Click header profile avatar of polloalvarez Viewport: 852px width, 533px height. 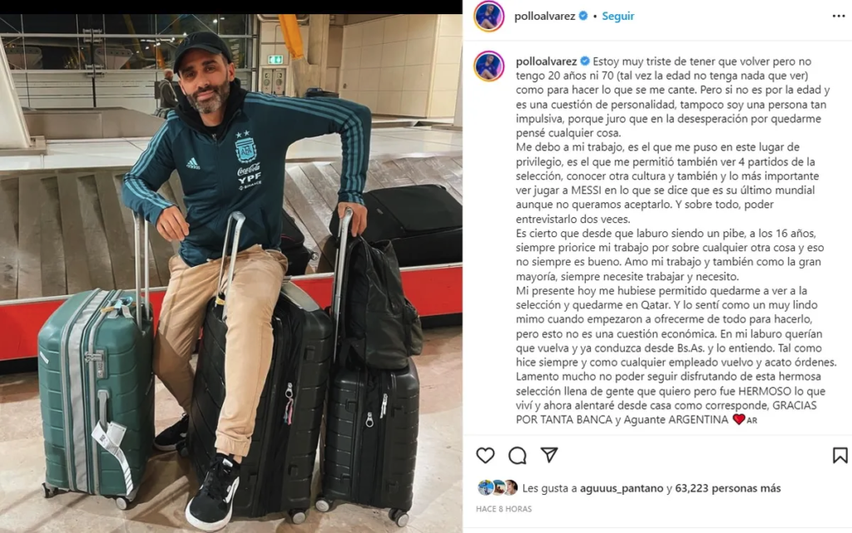coord(489,17)
